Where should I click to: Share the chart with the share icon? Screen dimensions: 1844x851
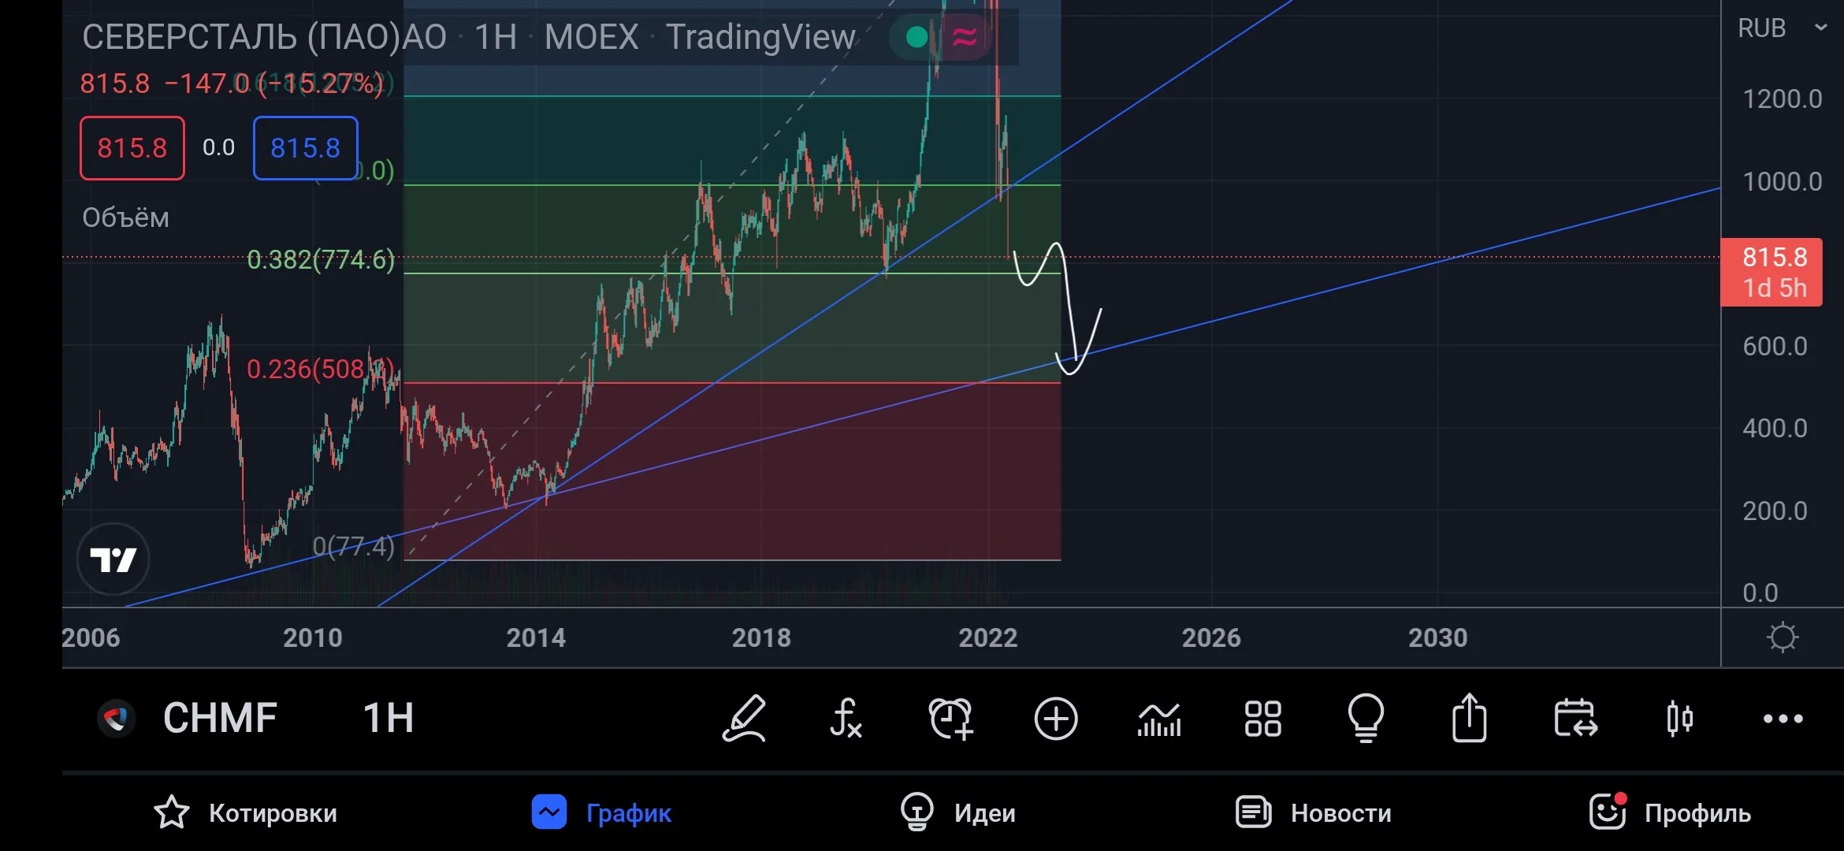click(1470, 717)
